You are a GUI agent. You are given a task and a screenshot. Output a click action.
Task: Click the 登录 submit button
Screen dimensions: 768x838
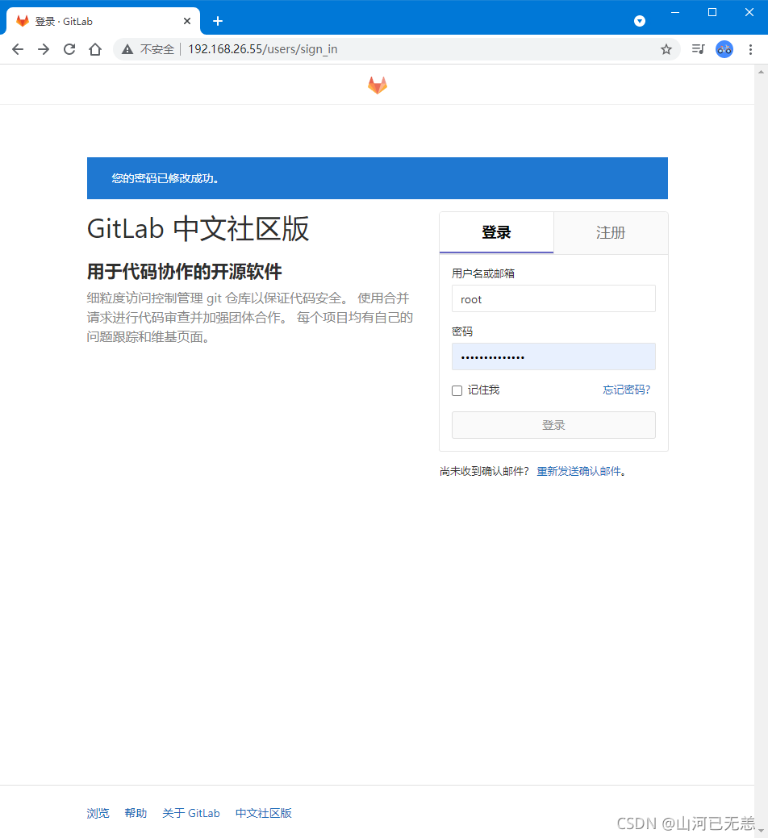[x=553, y=425]
